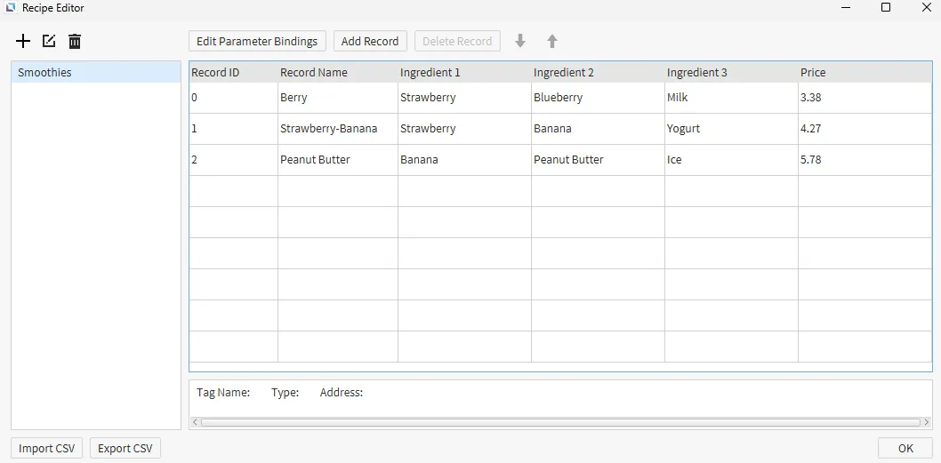Click the plus icon to add recipe
Image resolution: width=941 pixels, height=463 pixels.
click(x=23, y=41)
